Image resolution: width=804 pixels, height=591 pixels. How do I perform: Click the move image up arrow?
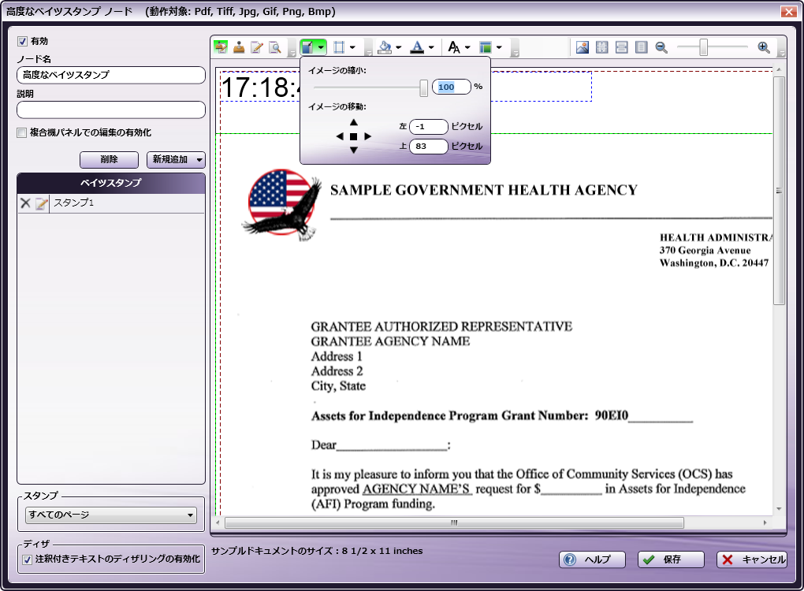[354, 122]
